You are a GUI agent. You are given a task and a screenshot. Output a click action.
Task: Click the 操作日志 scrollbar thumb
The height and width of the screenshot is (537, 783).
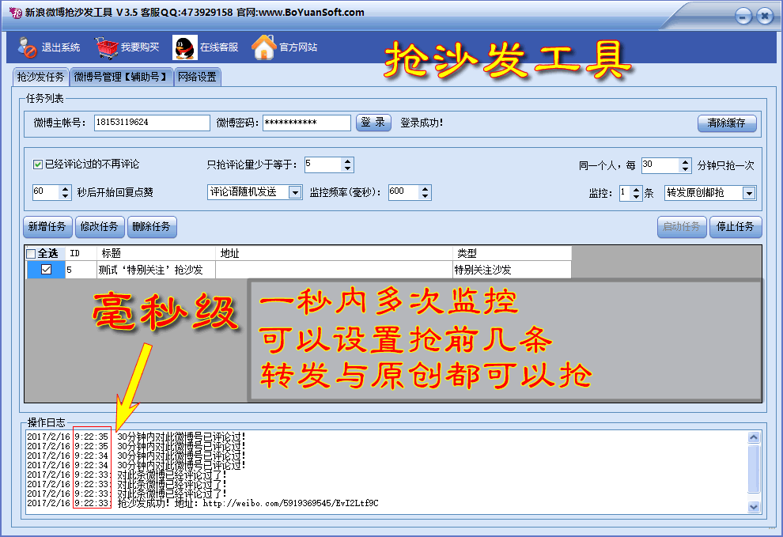coord(754,468)
